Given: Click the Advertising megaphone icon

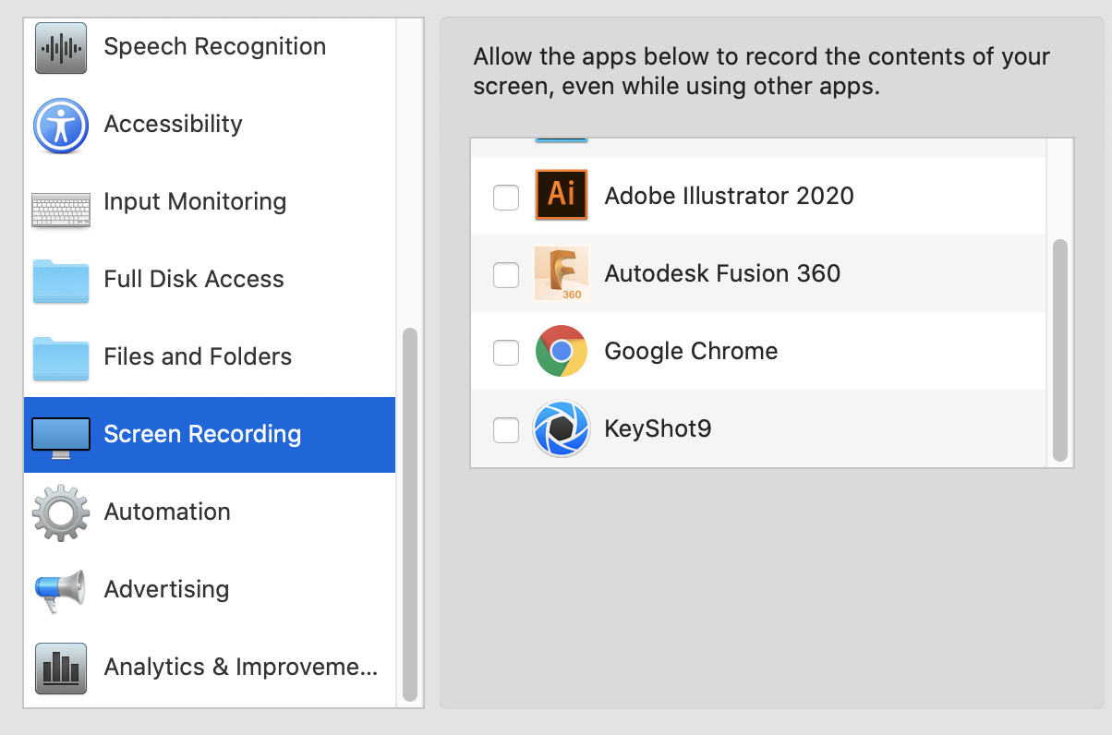Looking at the screenshot, I should pos(61,591).
